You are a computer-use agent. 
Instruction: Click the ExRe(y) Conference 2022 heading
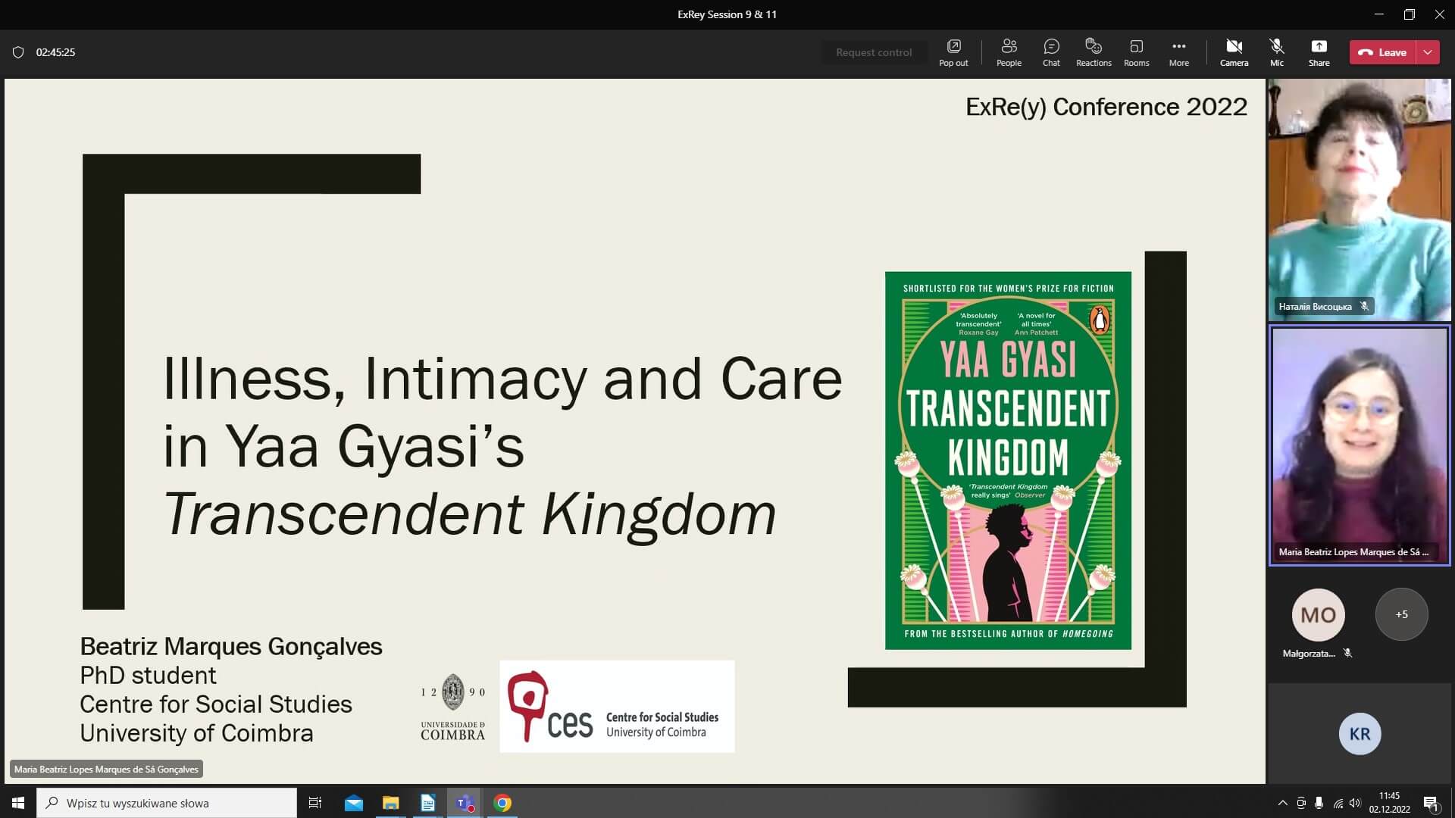[1106, 107]
